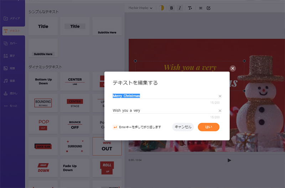Clear the Wish you a very field
The height and width of the screenshot is (188, 285).
[220, 111]
